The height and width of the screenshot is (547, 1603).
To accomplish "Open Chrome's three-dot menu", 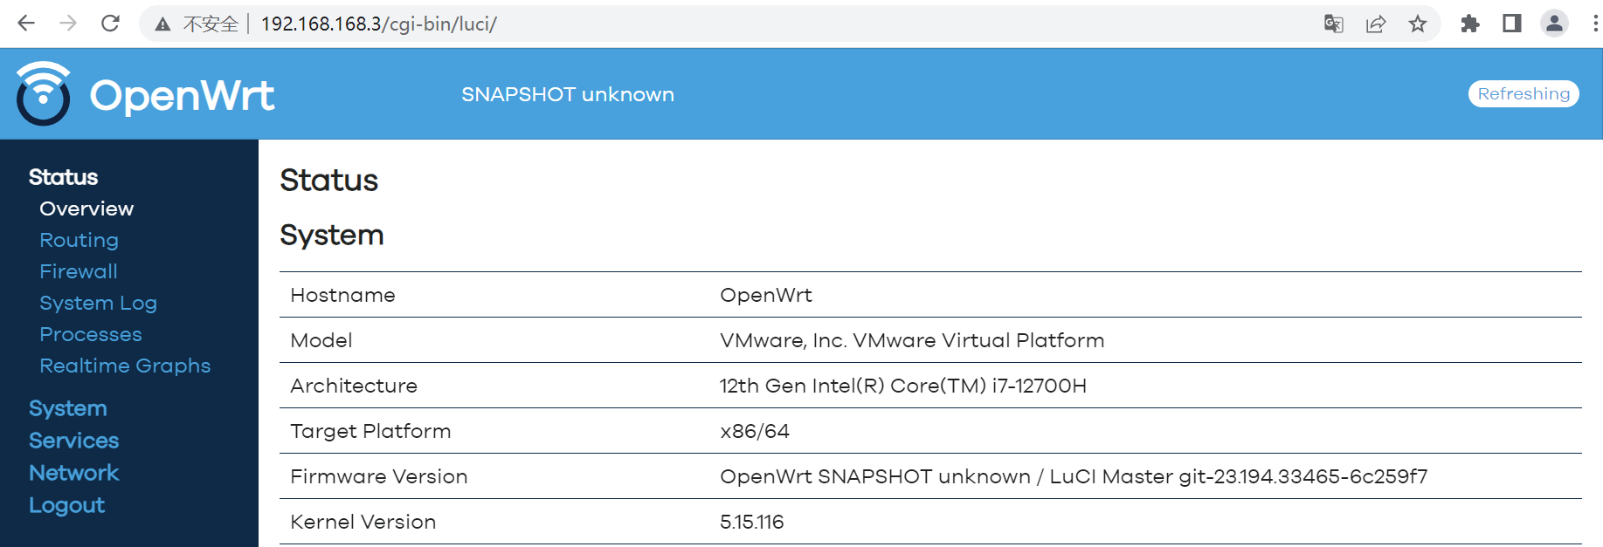I will [x=1592, y=24].
